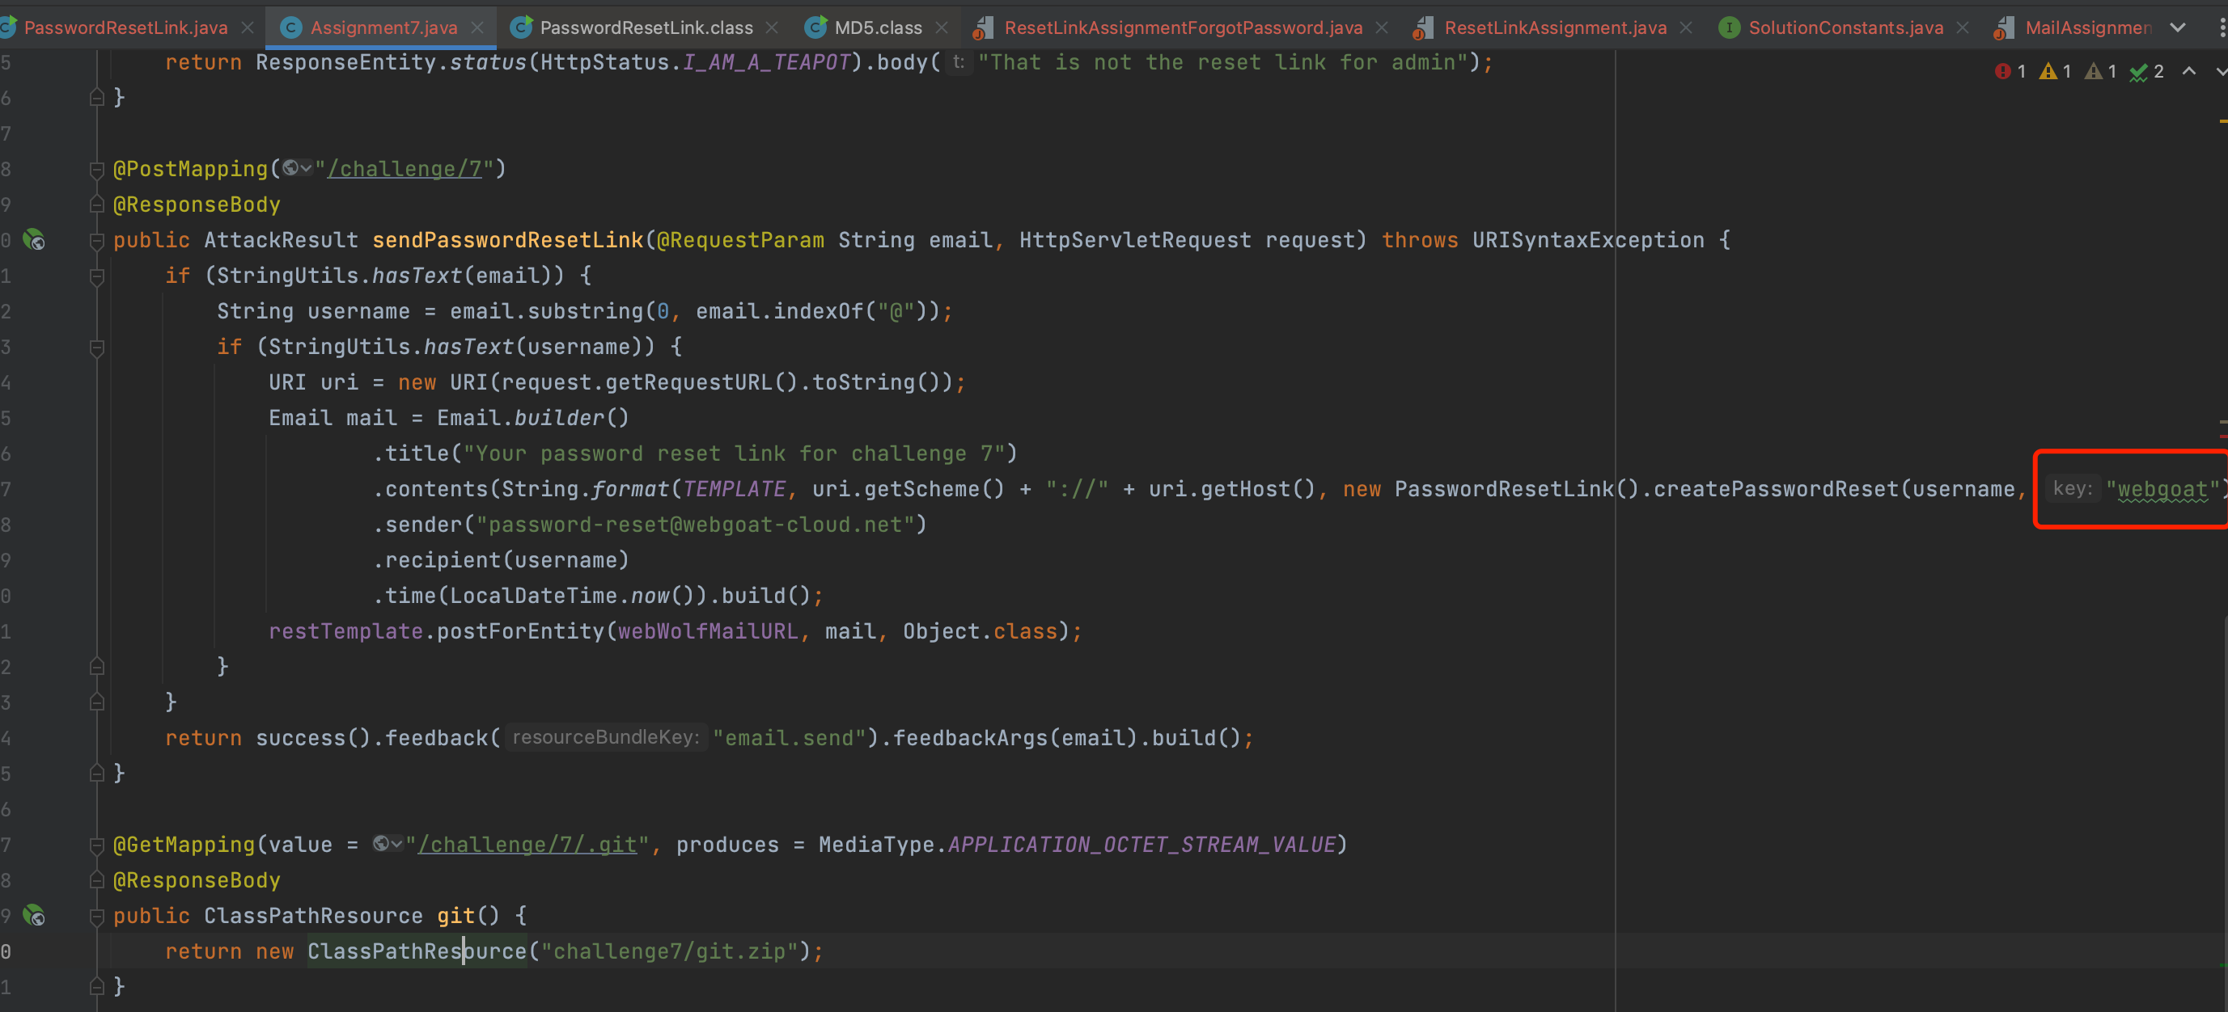
Task: Click the endpoint gutter icon beside git() method
Action: (34, 915)
